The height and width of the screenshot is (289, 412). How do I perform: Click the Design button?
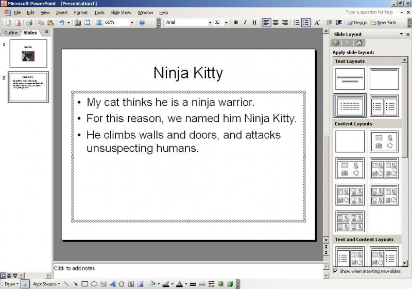(357, 23)
